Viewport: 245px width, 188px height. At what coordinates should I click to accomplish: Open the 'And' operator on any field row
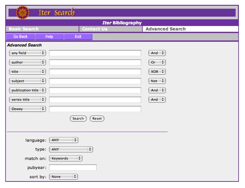(157, 53)
